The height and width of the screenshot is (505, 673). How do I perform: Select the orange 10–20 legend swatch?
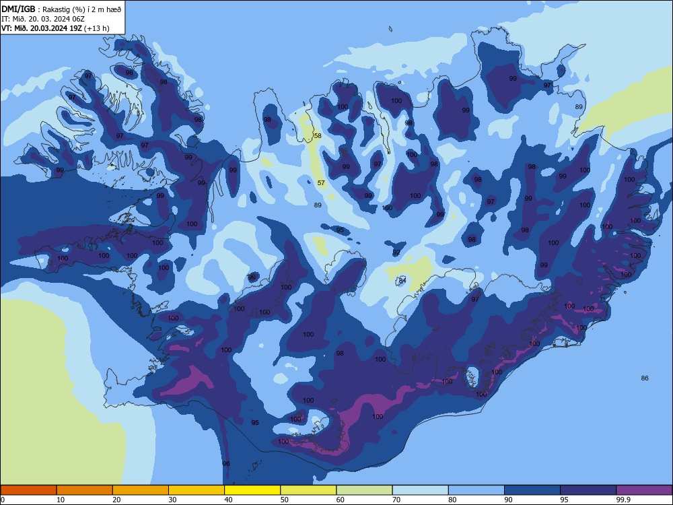85,490
